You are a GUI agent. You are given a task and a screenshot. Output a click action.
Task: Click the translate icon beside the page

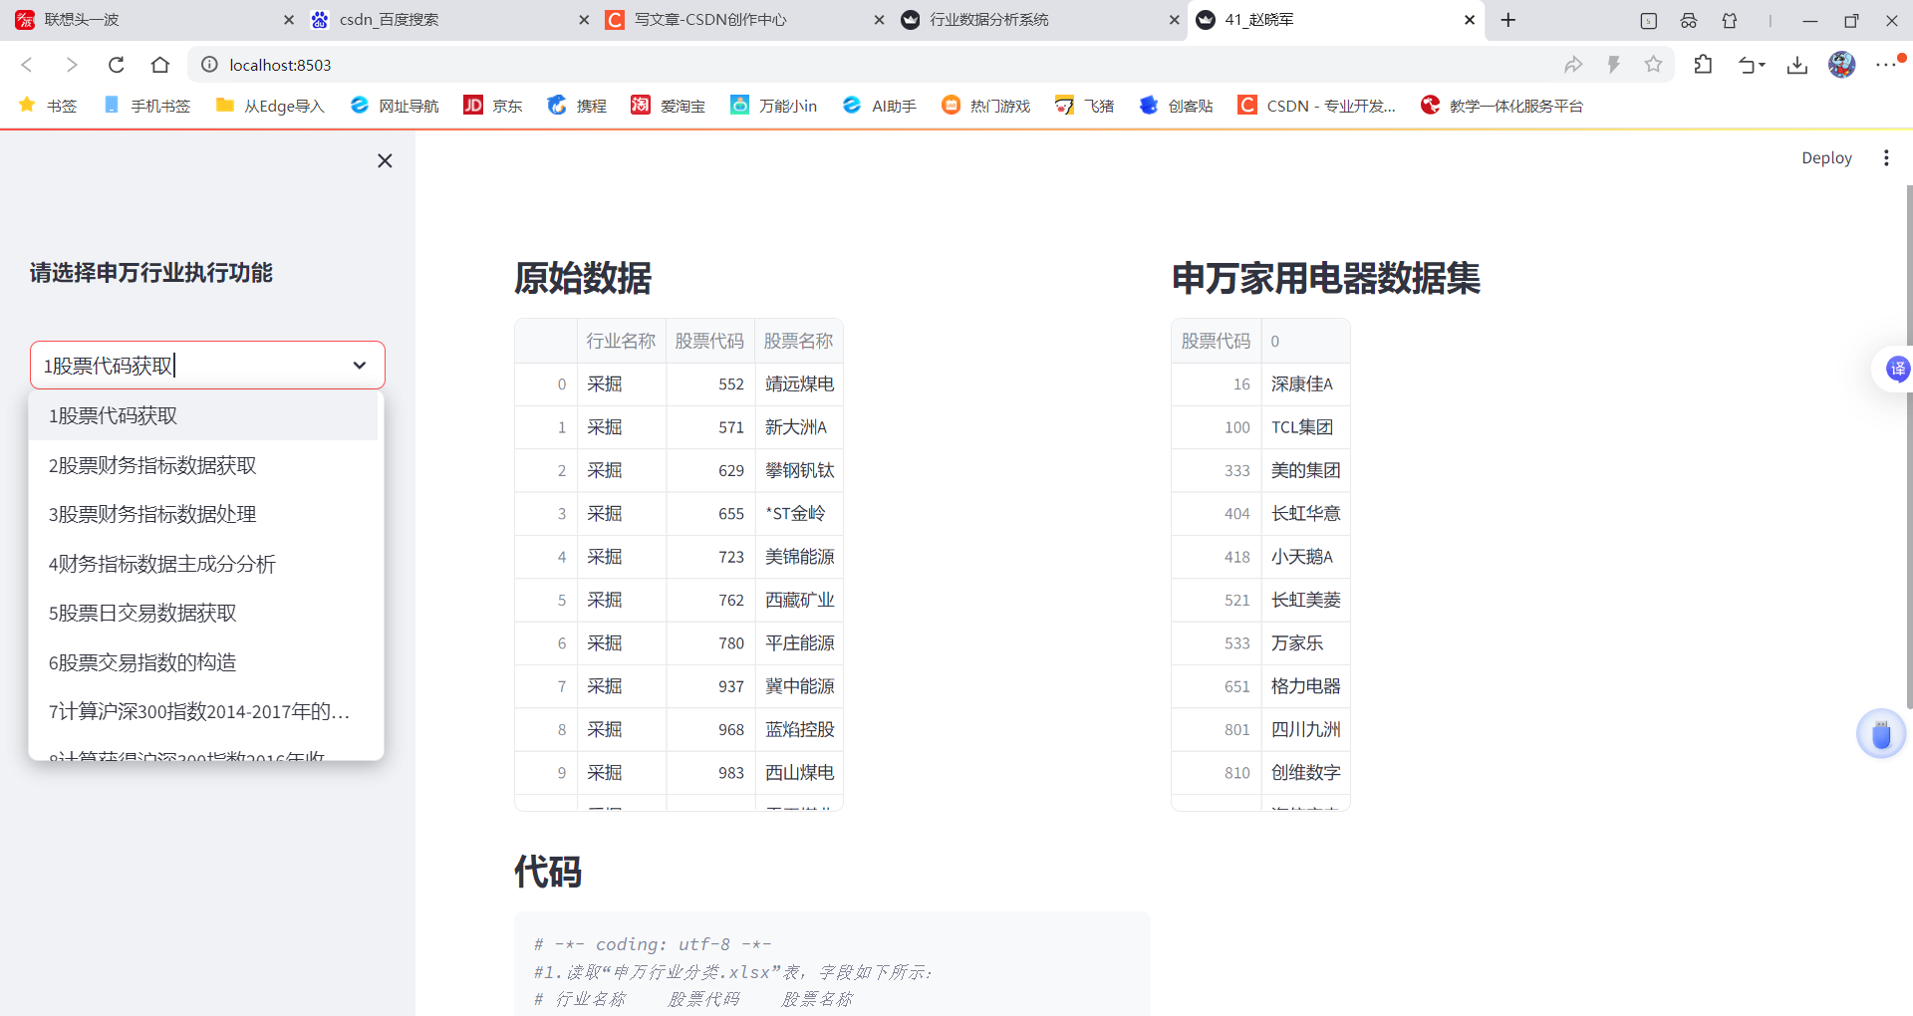click(x=1897, y=369)
